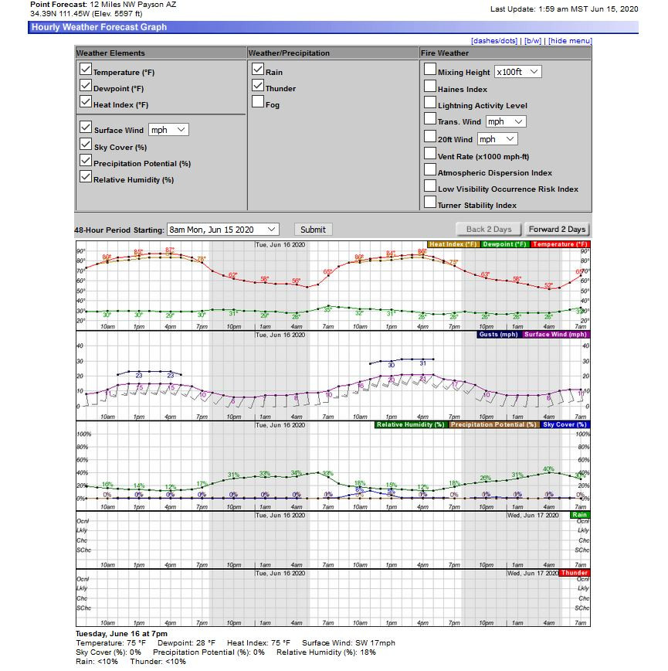Uncheck the Heat Index (°F) checkbox
Screen dimensions: 668x671
(86, 101)
